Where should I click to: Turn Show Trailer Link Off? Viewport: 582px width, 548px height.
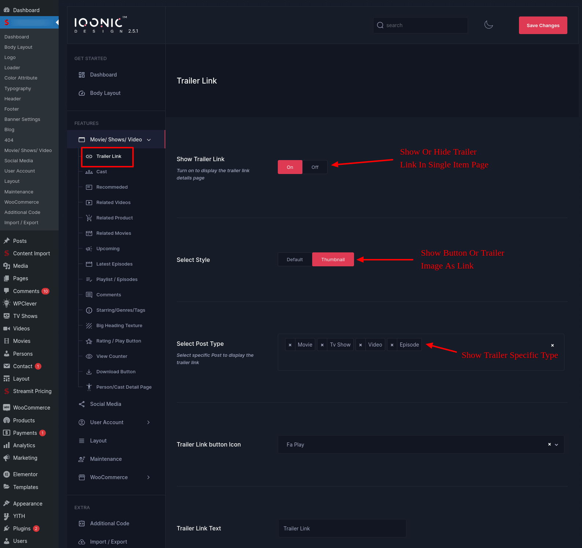pyautogui.click(x=315, y=167)
